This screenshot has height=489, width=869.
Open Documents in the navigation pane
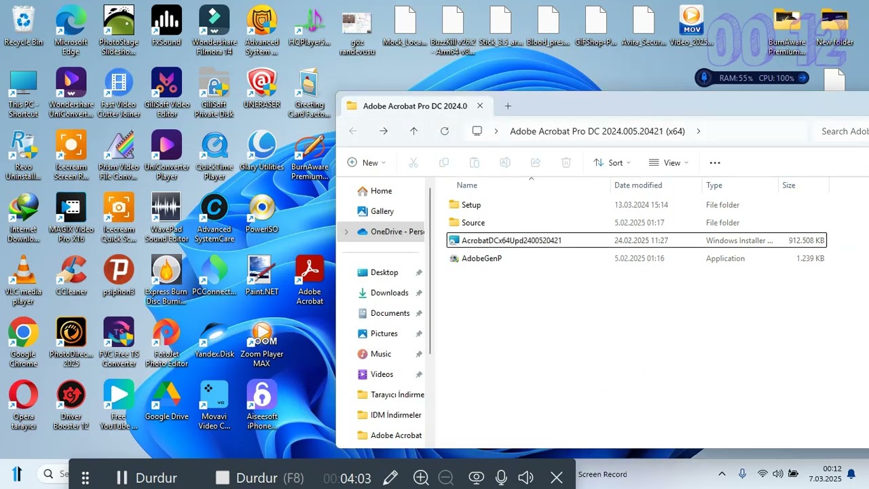[390, 313]
